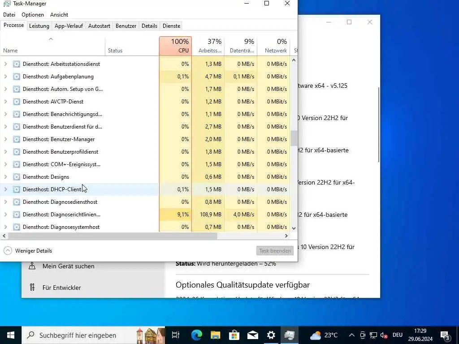Screen dimensions: 459x344
Task: Click the horizontal scroll right arrow
Action: click(286, 236)
